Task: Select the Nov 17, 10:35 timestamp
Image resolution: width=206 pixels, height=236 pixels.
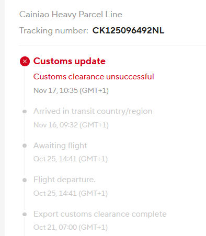Action: [71, 90]
